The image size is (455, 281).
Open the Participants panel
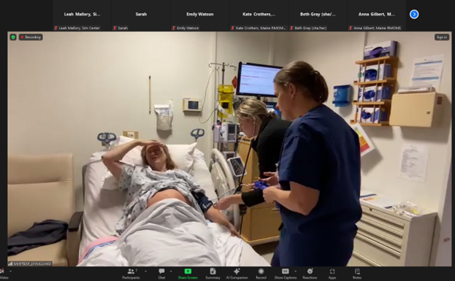click(x=131, y=274)
